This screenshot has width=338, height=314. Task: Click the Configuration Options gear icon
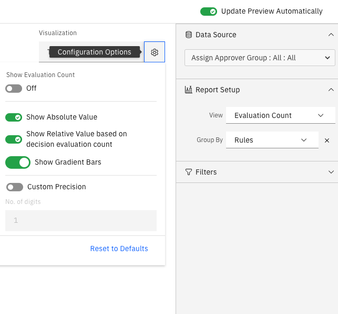155,52
